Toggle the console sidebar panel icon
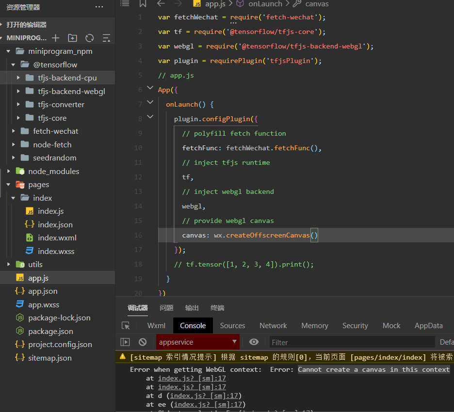Image resolution: width=454 pixels, height=412 pixels. click(125, 342)
